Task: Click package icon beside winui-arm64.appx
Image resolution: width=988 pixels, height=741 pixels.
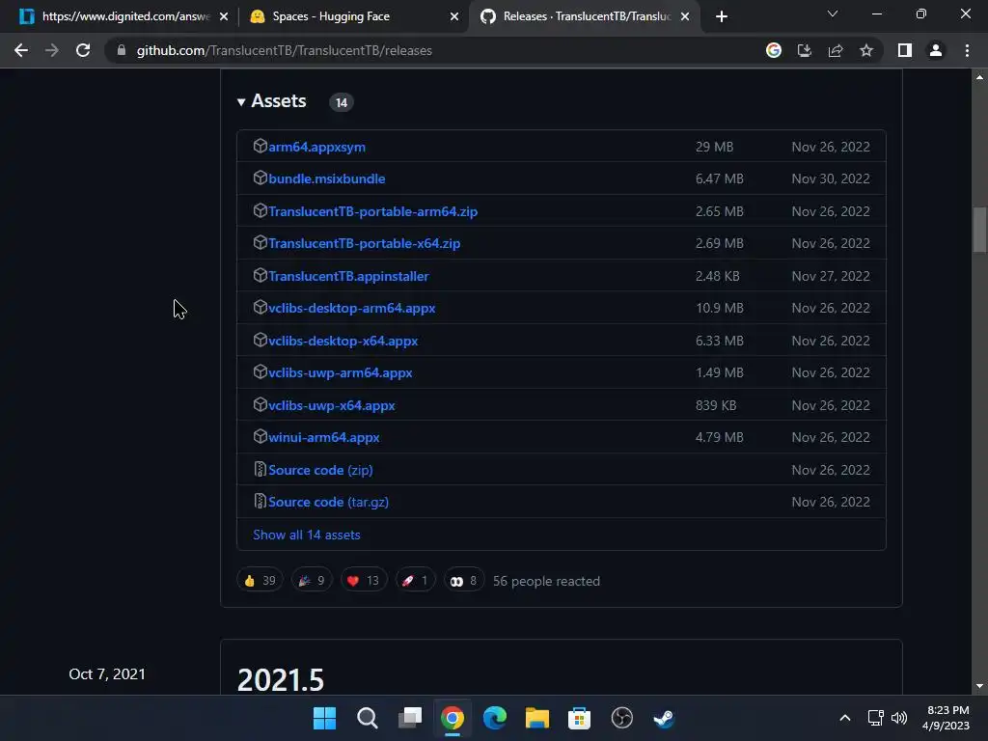Action: click(x=261, y=437)
